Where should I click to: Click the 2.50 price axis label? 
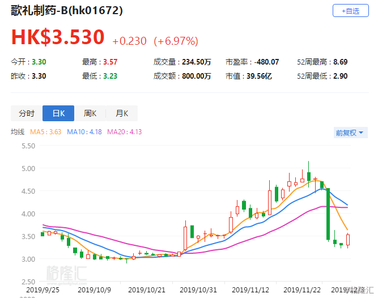click(28, 282)
